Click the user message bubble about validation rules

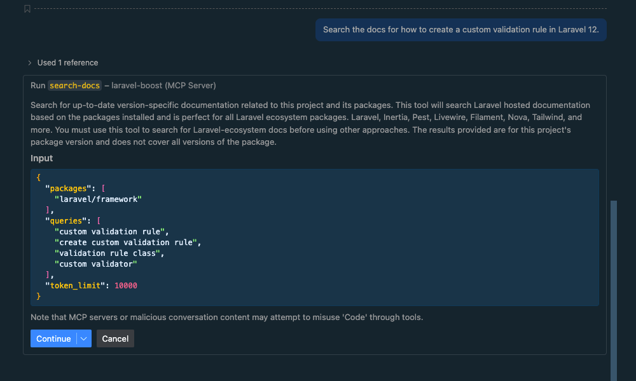460,29
